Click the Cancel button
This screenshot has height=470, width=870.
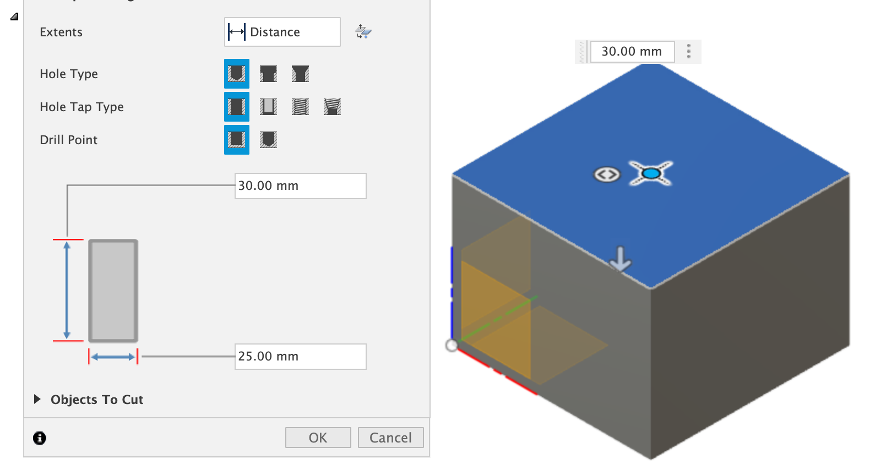(x=391, y=438)
